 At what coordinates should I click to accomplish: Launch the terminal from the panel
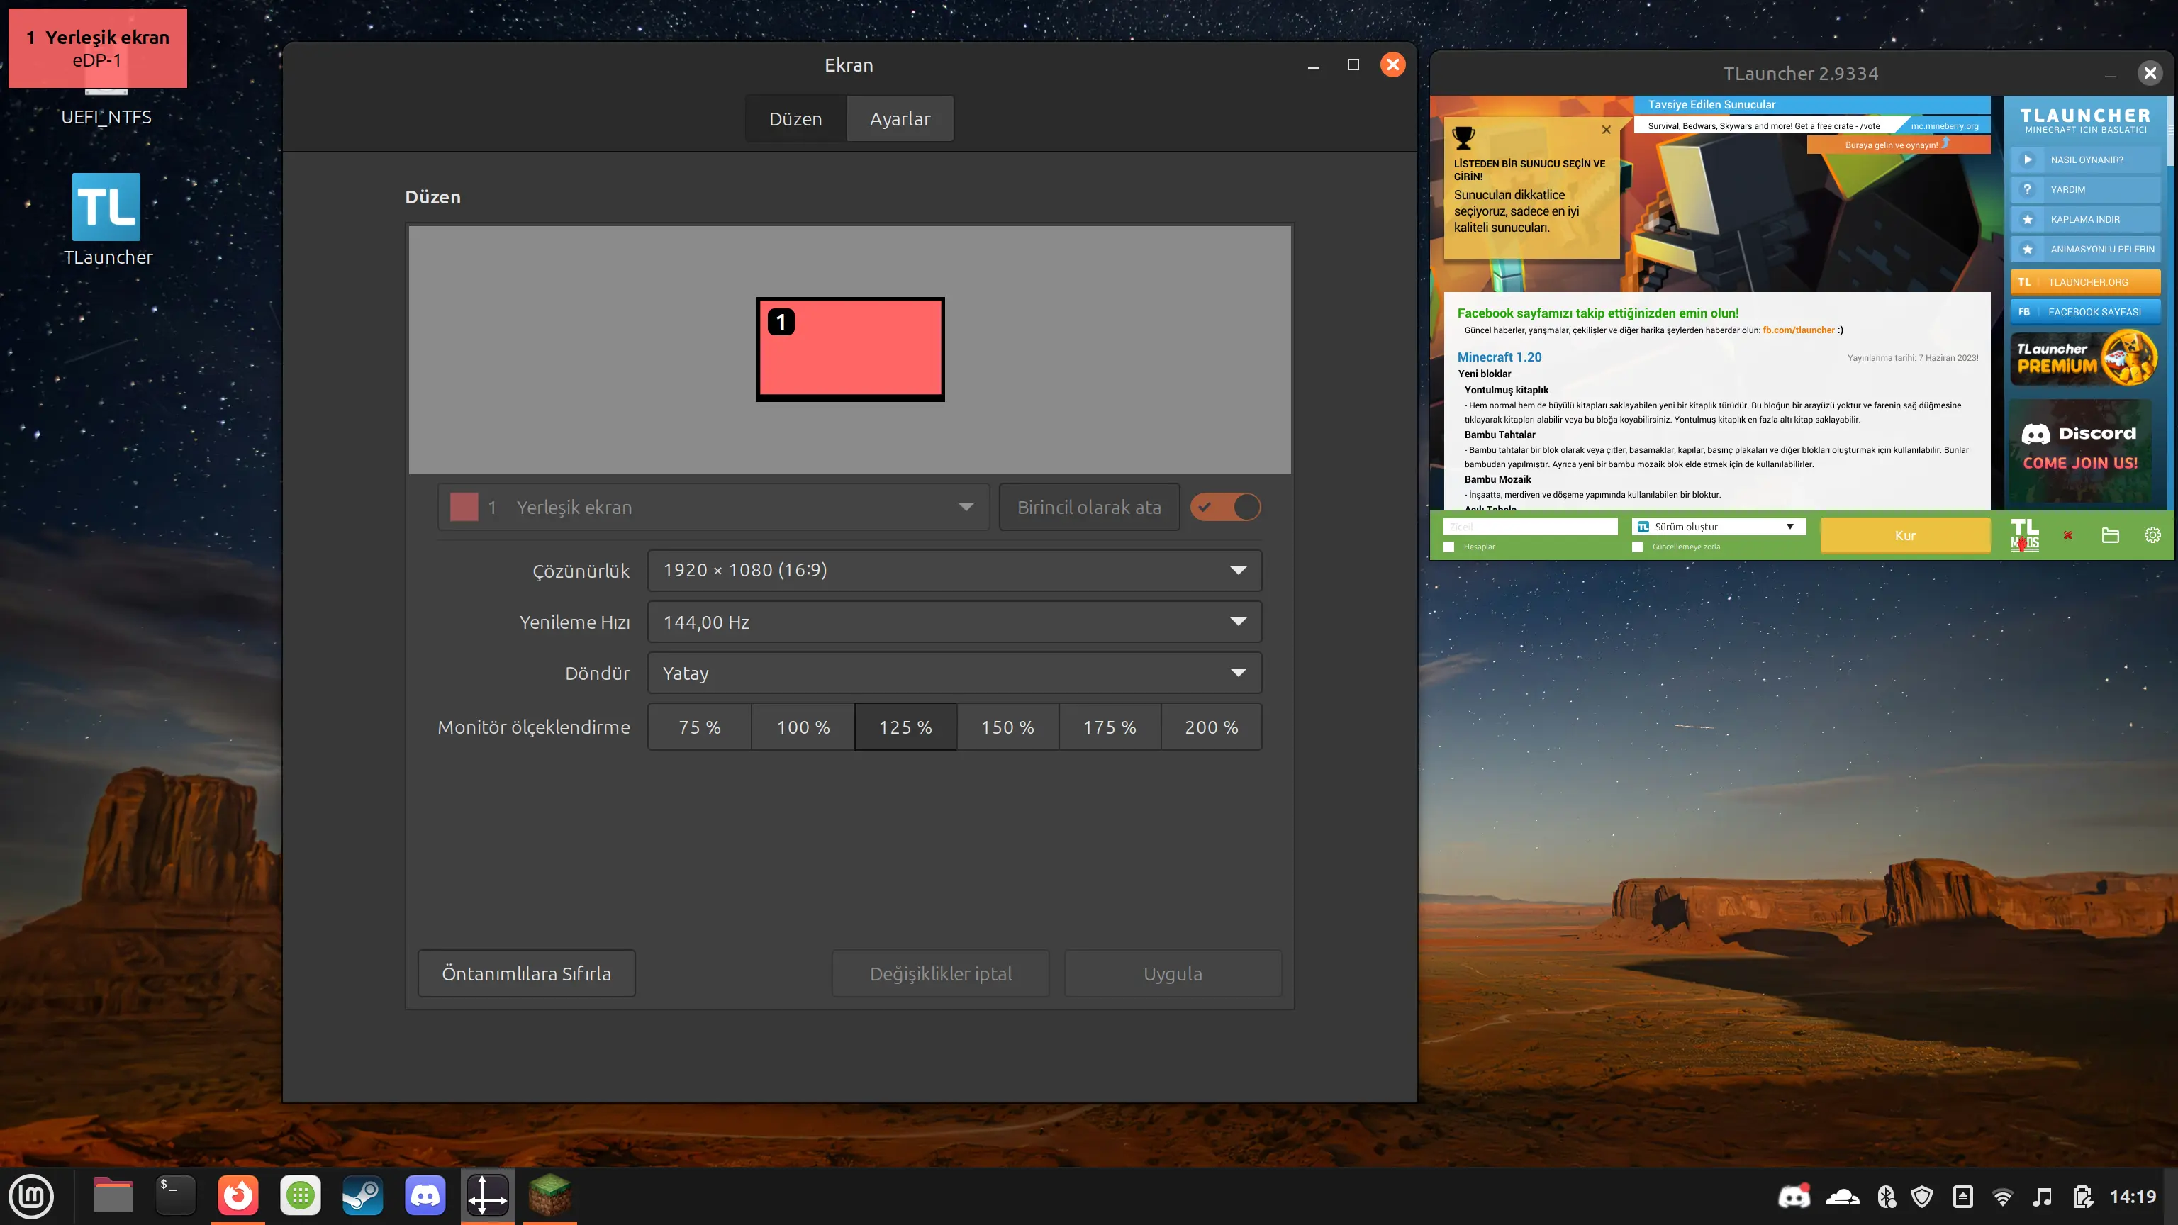(x=175, y=1196)
